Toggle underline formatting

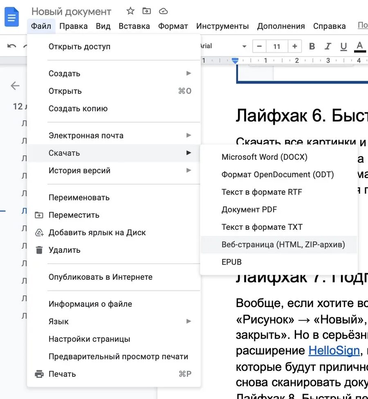click(343, 46)
